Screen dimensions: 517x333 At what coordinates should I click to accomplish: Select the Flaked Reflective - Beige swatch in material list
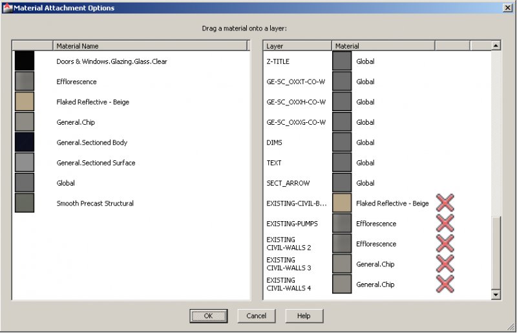pos(25,102)
